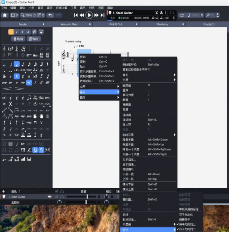Viewport: 229px width, 232px height.
Task: Jump to the first bar
Action: (x=76, y=15)
